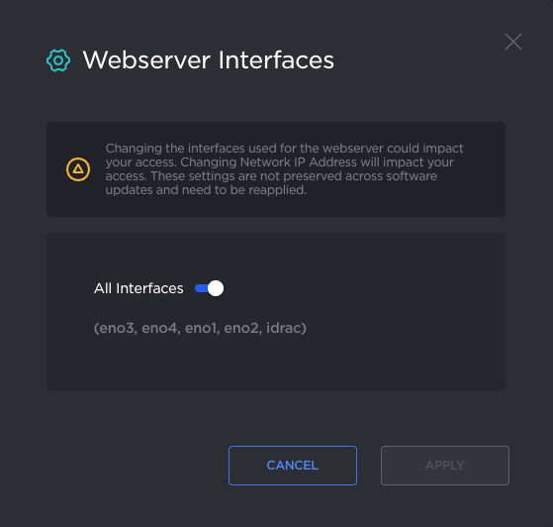Click the teal gear icon beside the title
Viewport: 553px width, 527px height.
[58, 60]
